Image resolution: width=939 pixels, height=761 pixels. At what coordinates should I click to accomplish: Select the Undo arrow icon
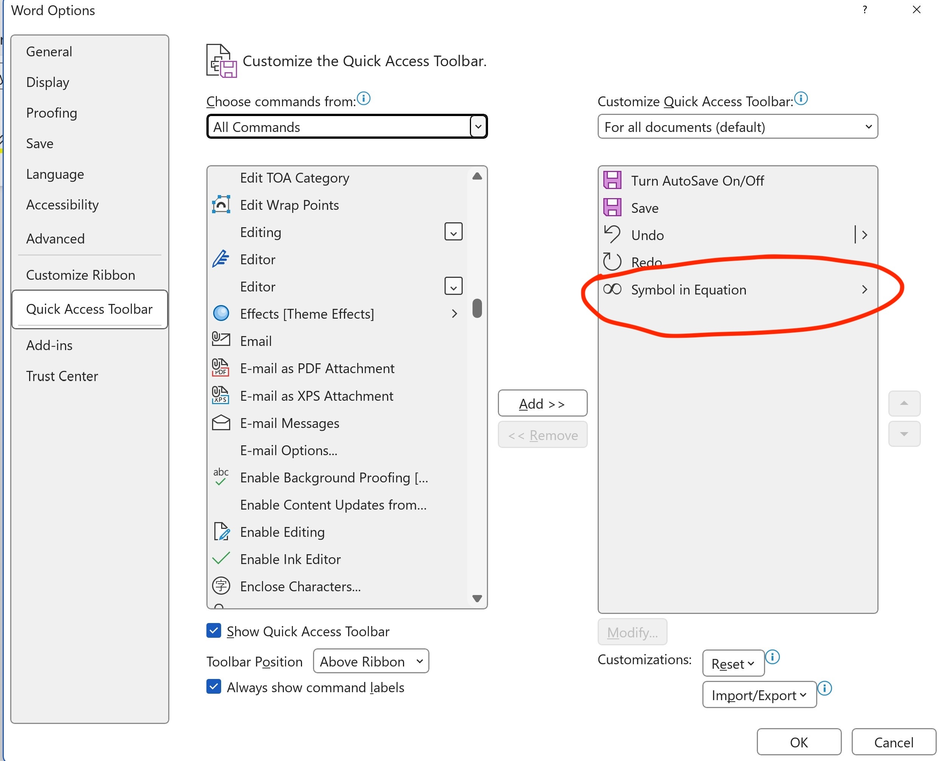coord(612,235)
